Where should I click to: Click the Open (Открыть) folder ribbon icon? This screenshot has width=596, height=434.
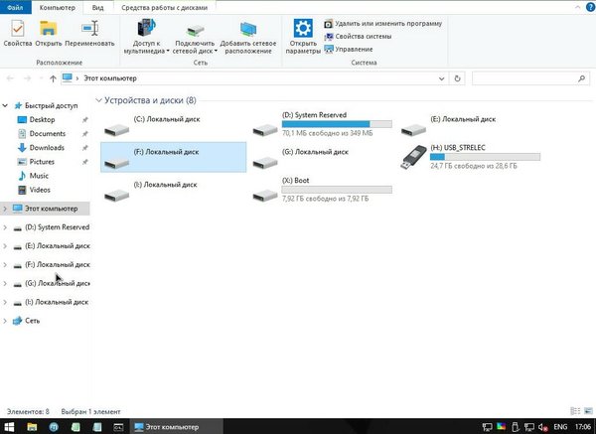(x=48, y=33)
